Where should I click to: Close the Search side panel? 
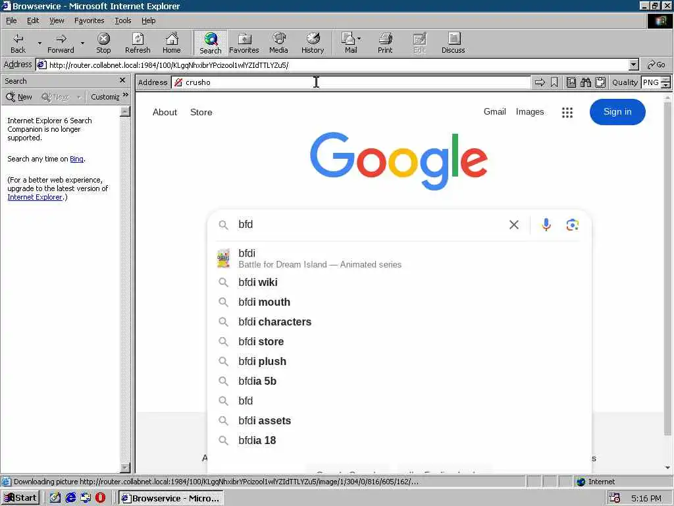[x=122, y=80]
